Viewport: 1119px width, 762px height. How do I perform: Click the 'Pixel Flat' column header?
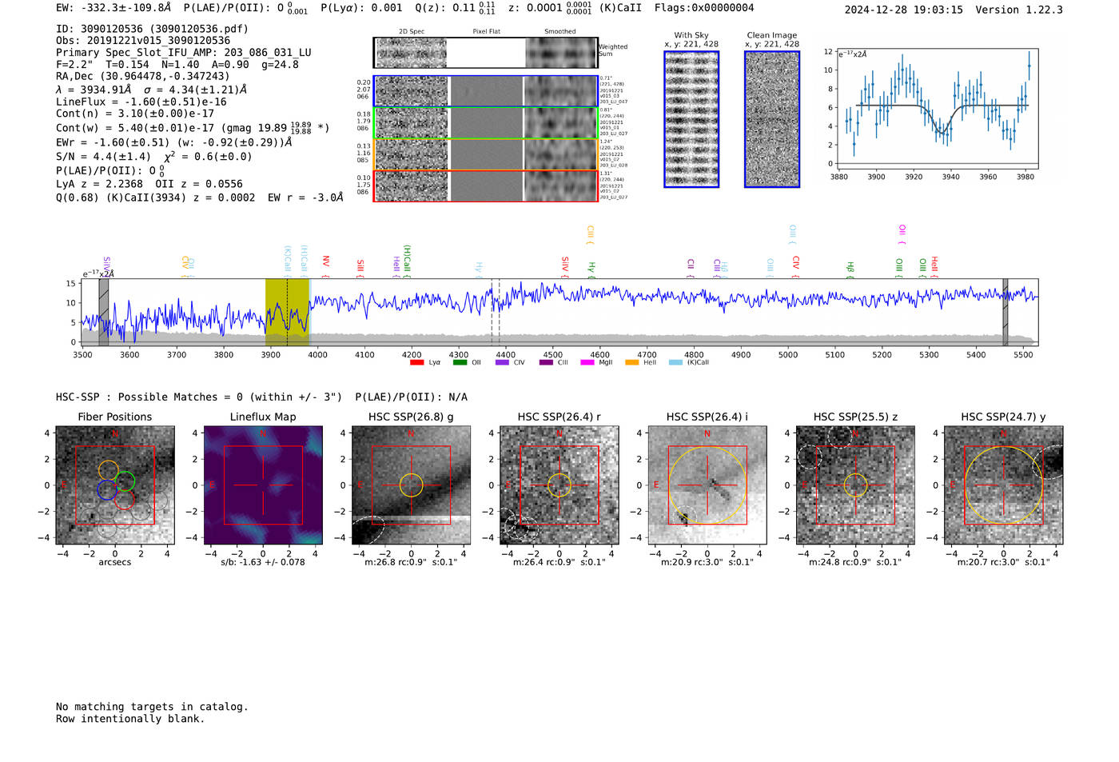[x=486, y=32]
